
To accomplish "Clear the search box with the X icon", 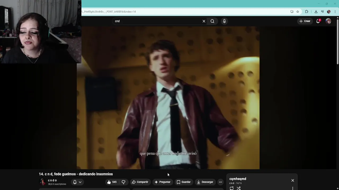I will point(204,21).
